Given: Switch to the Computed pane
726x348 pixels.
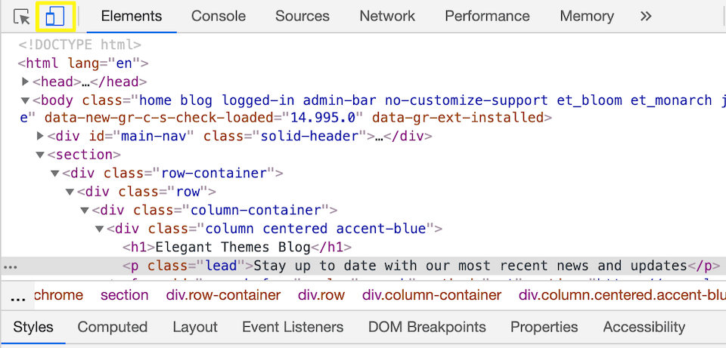Looking at the screenshot, I should [112, 327].
